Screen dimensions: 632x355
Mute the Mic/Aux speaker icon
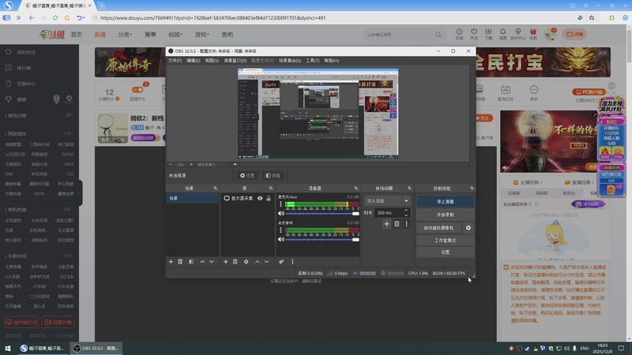[x=280, y=213]
